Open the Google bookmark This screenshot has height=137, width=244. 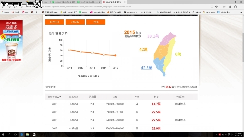point(6,12)
